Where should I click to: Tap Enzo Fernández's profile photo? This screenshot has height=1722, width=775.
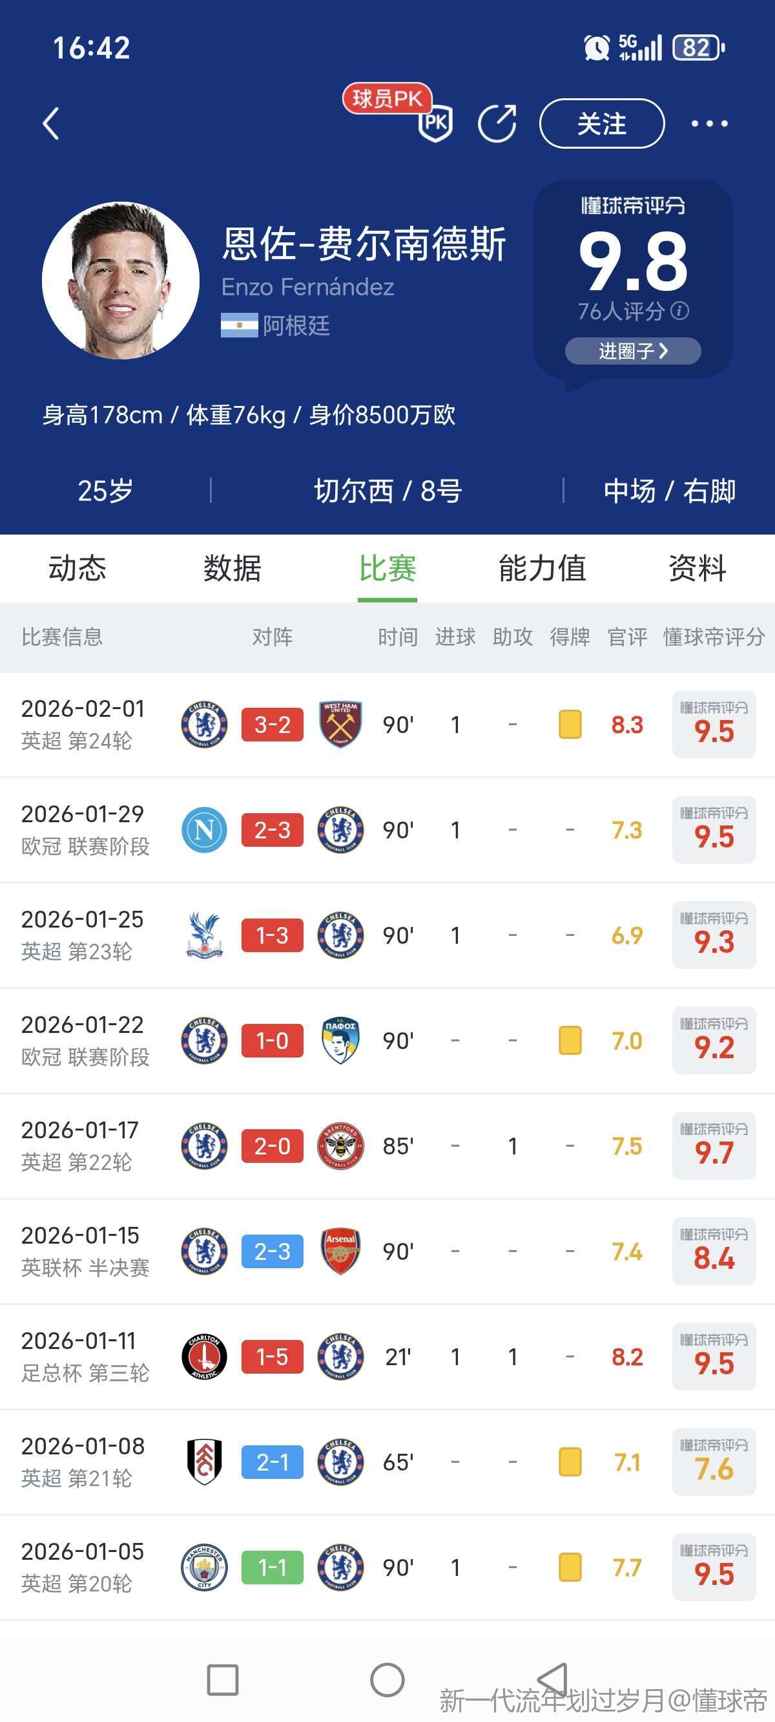click(121, 281)
